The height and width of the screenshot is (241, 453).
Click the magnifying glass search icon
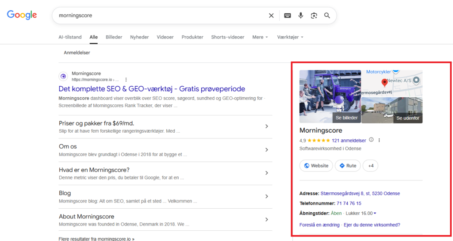327,15
